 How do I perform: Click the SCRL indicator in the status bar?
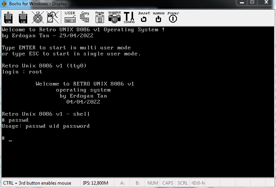click(183, 183)
